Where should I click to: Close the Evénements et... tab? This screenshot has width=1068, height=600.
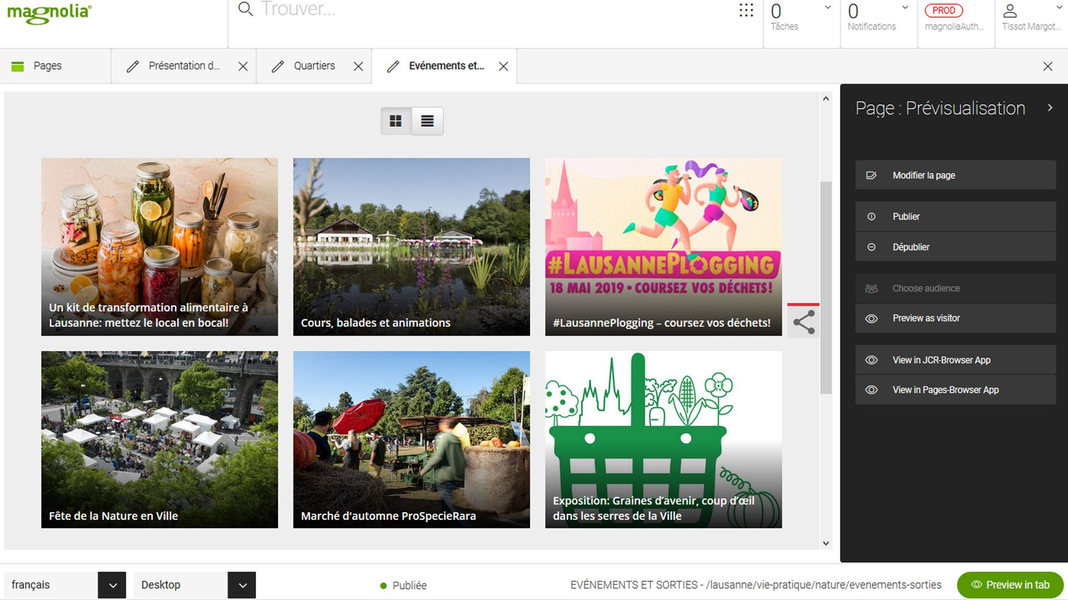[503, 66]
